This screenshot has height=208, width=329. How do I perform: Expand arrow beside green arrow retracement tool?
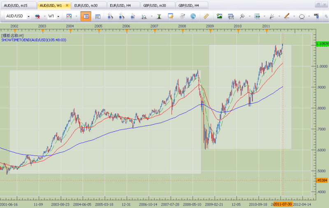pos(264,16)
